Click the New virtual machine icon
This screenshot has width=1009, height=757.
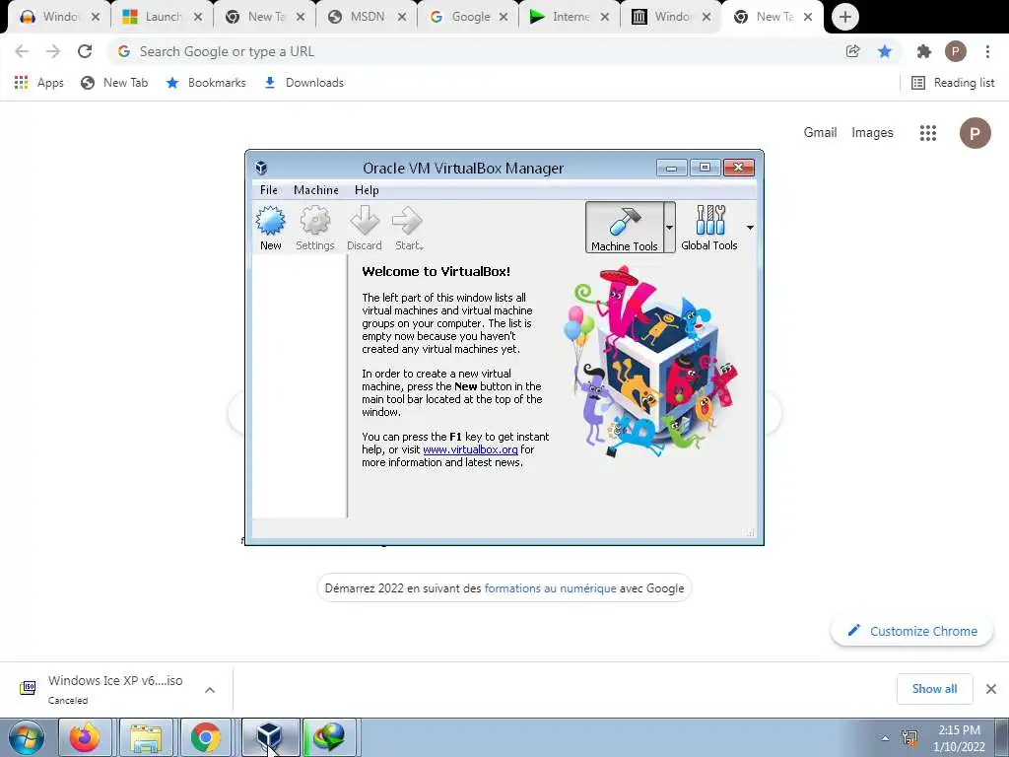click(270, 228)
